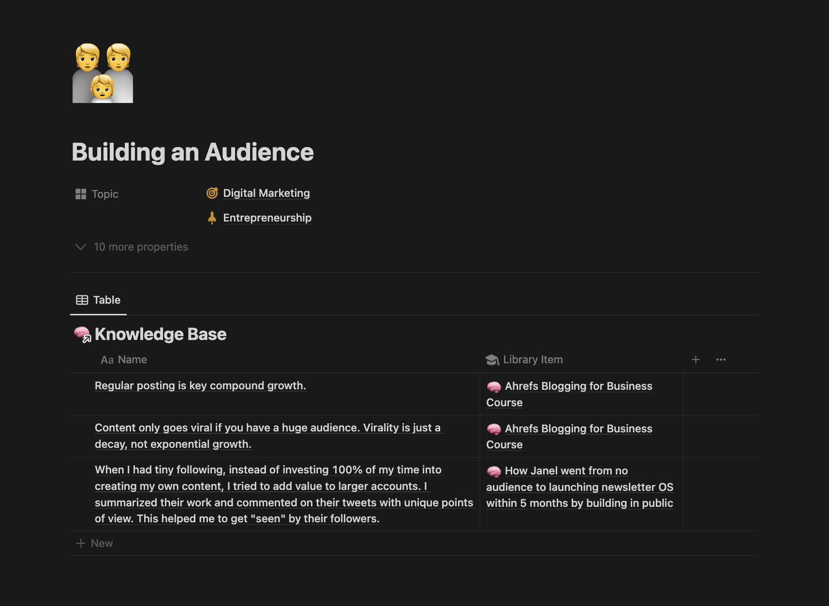
Task: Click the plus icon to add a new property
Action: coord(696,359)
